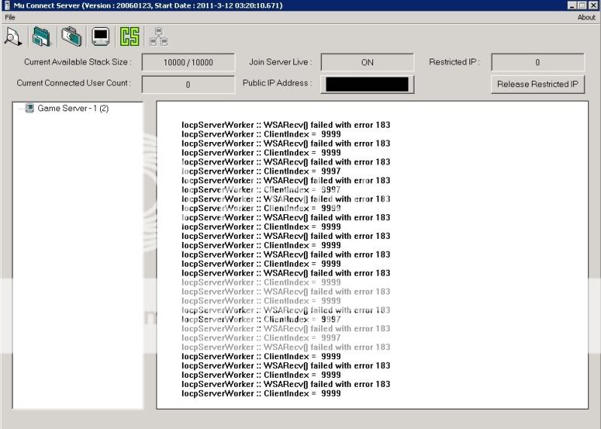This screenshot has height=429, width=601.
Task: Select Game Server - 1 (2) tree item
Action: point(73,108)
